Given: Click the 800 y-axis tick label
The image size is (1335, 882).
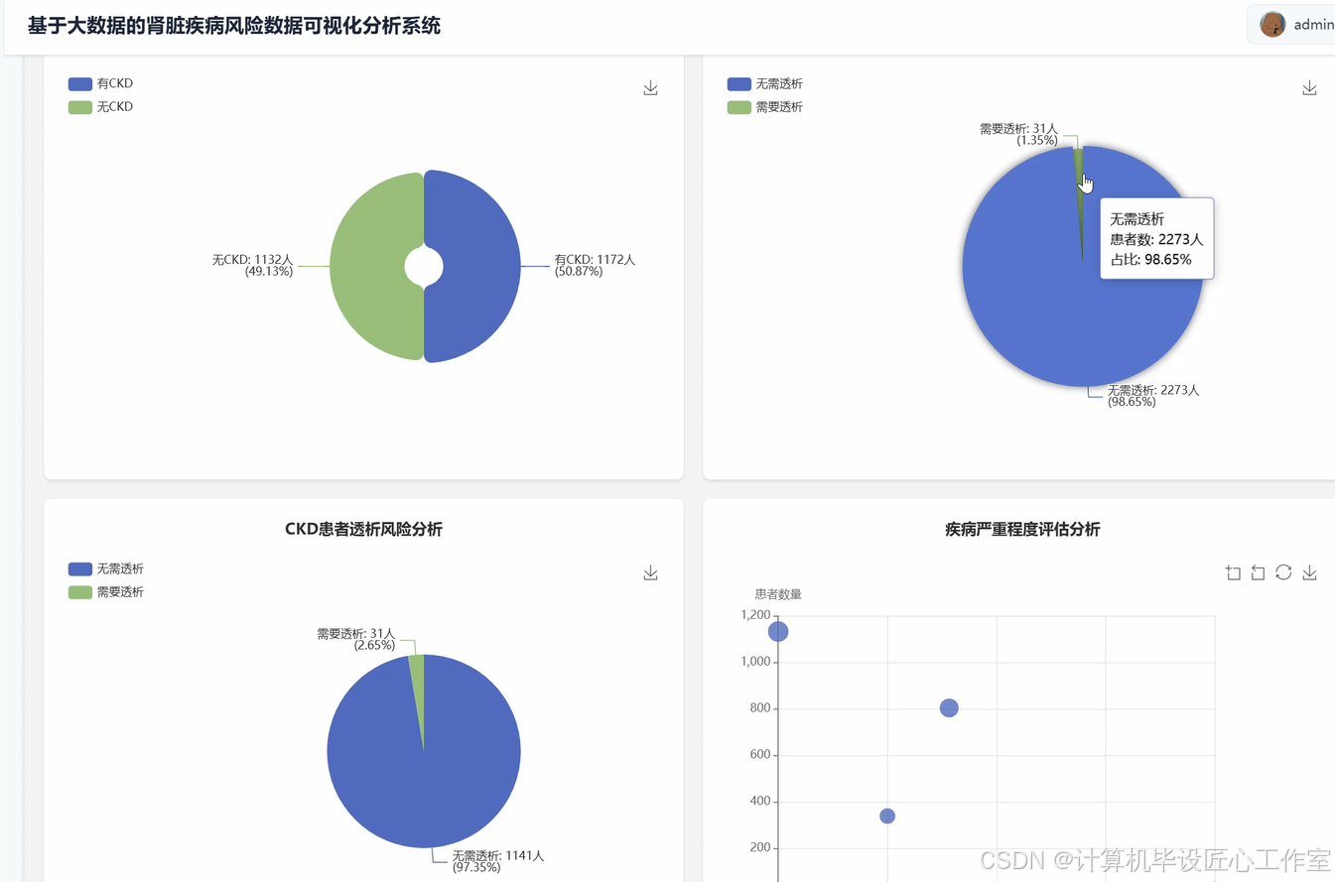Looking at the screenshot, I should pyautogui.click(x=759, y=708).
